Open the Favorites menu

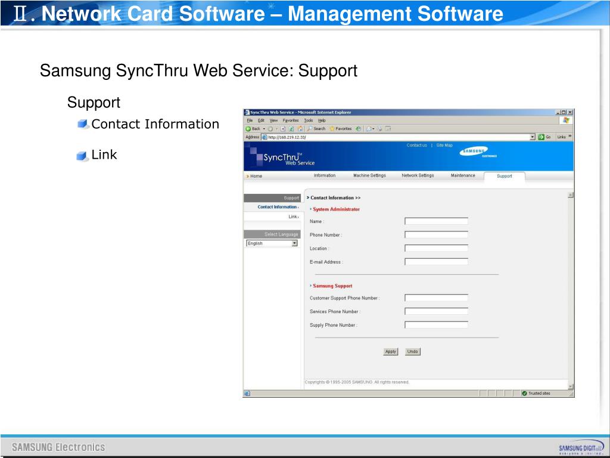click(291, 120)
